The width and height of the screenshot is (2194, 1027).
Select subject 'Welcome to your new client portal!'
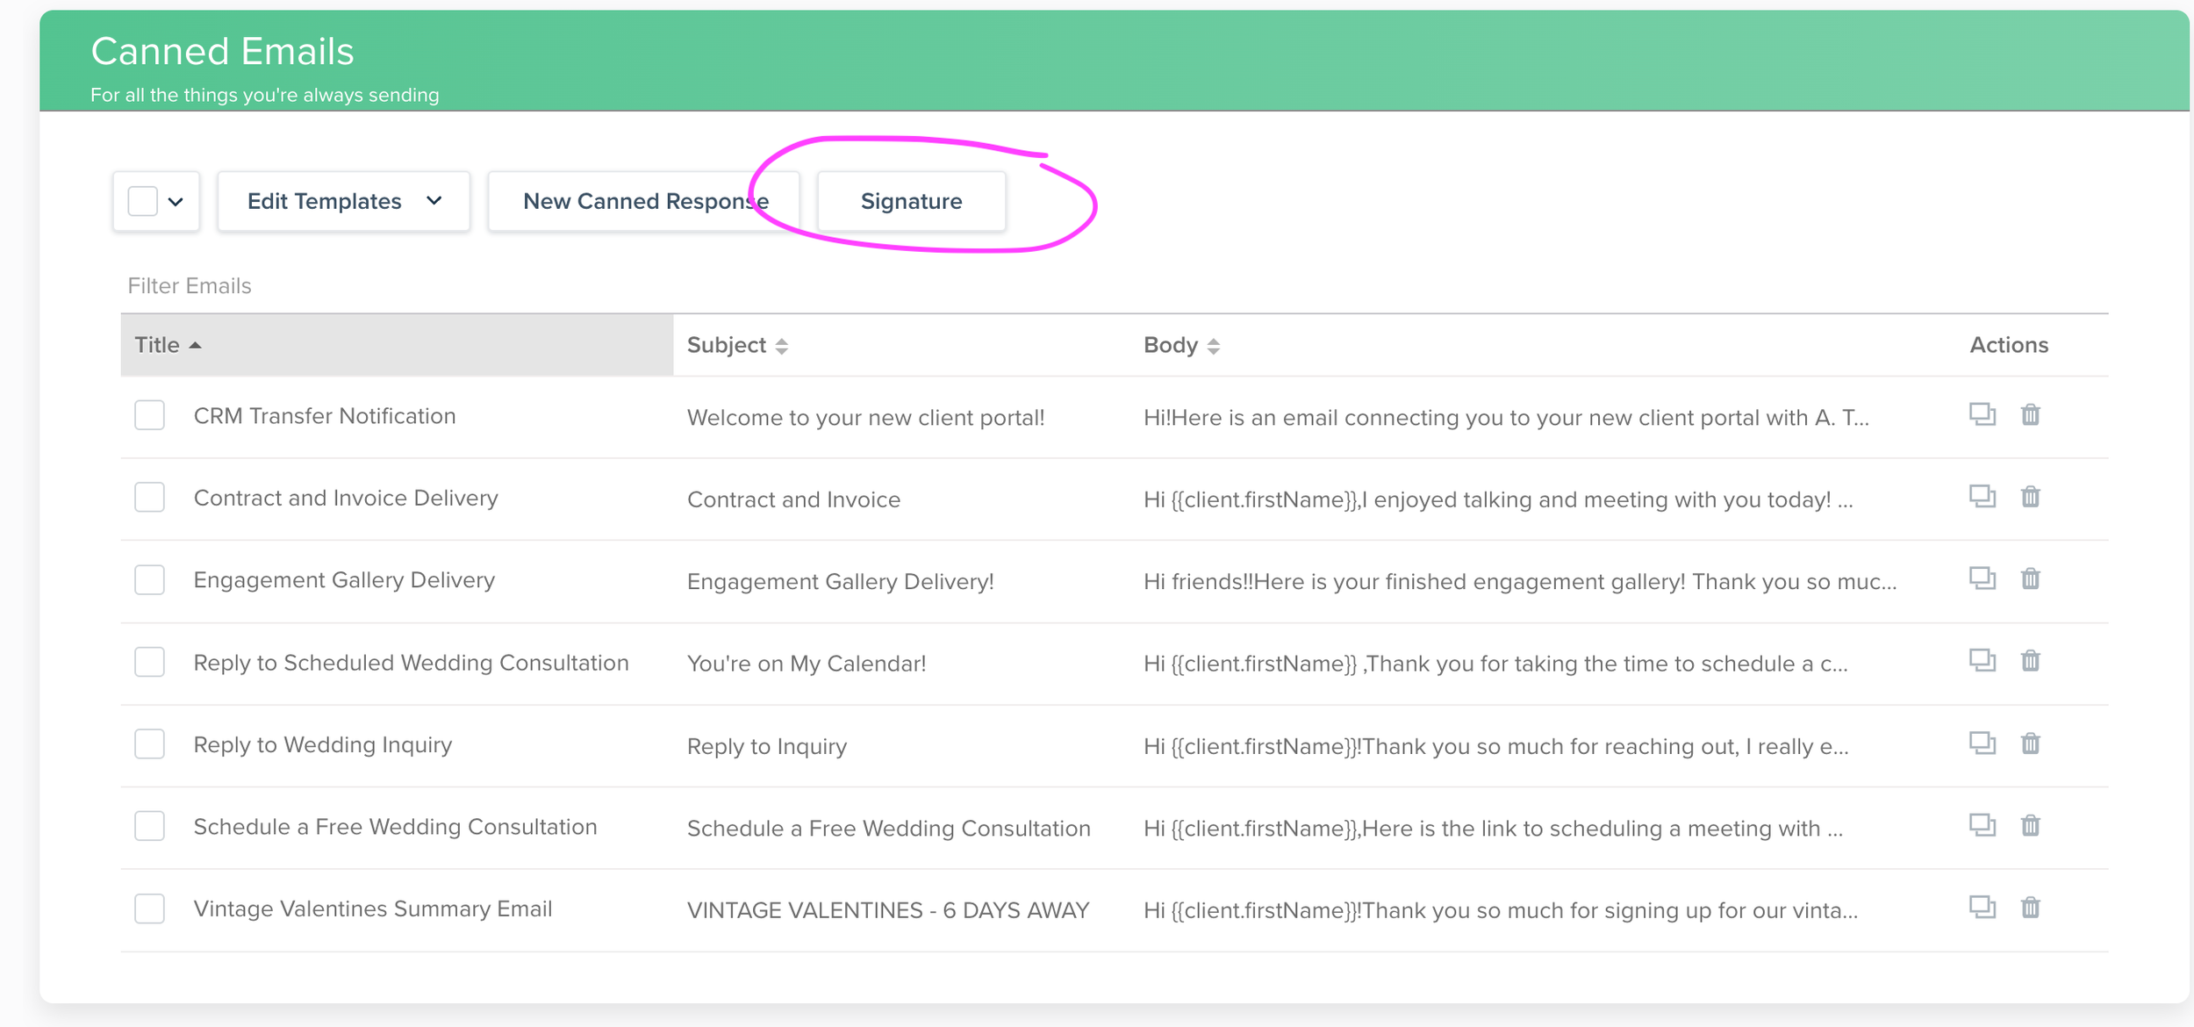coord(865,418)
